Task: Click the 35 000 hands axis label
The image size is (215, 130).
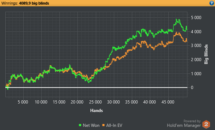Action: tap(131, 102)
